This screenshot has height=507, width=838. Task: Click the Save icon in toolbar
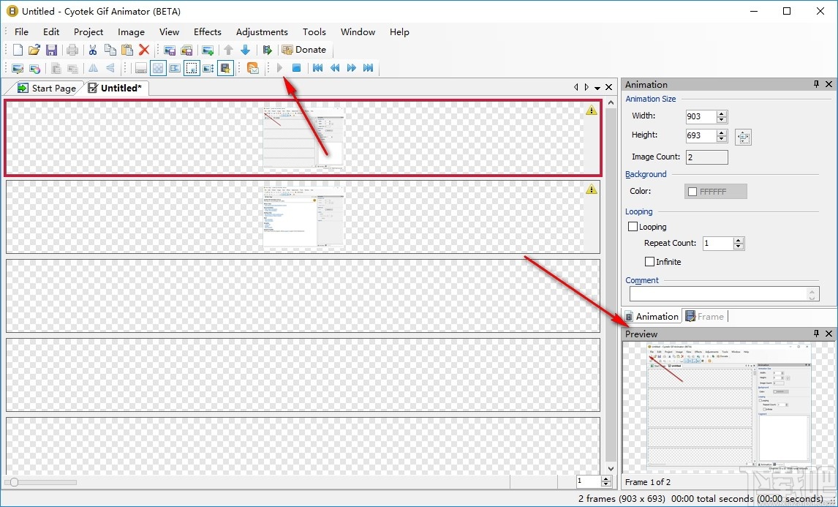click(x=51, y=50)
